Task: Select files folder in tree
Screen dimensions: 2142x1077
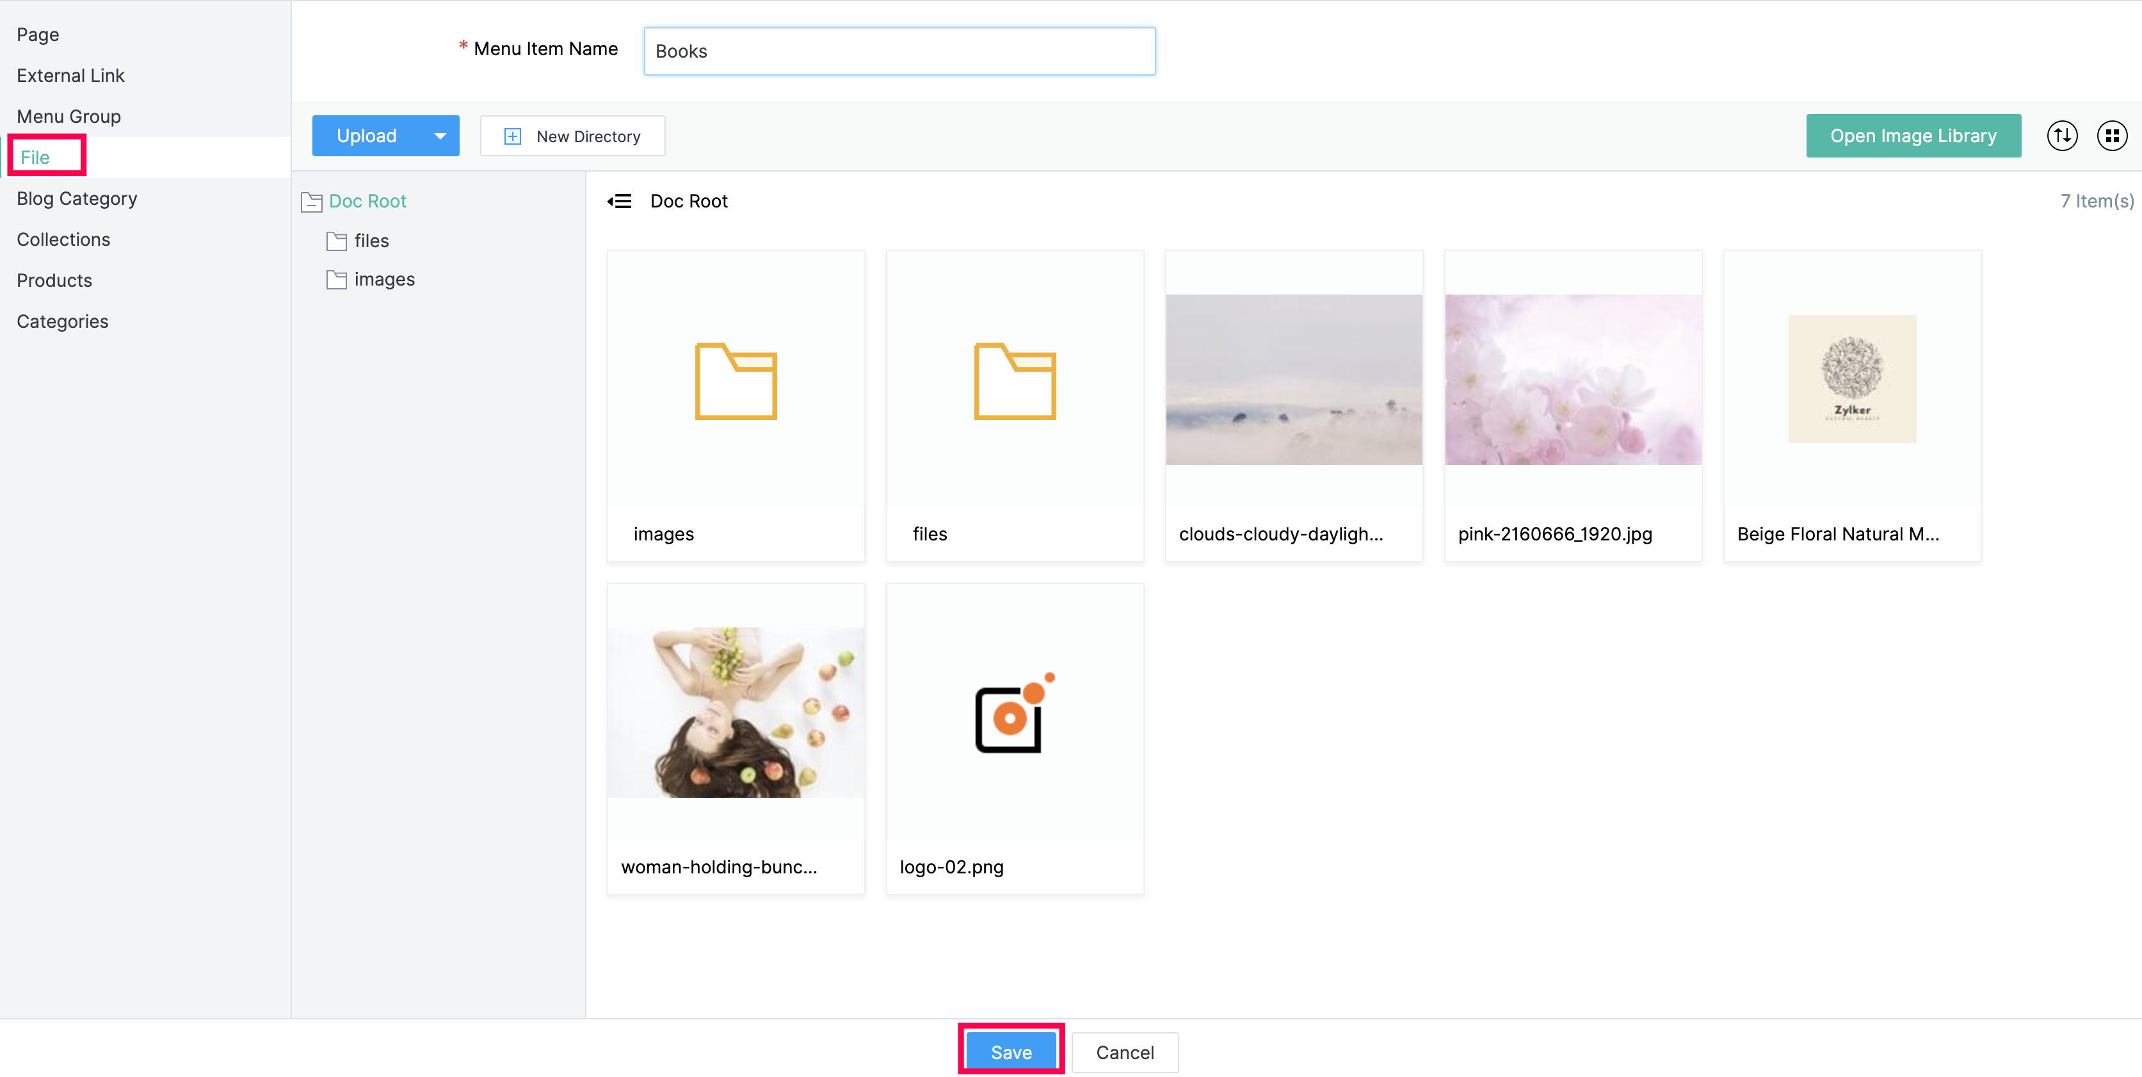Action: [371, 241]
